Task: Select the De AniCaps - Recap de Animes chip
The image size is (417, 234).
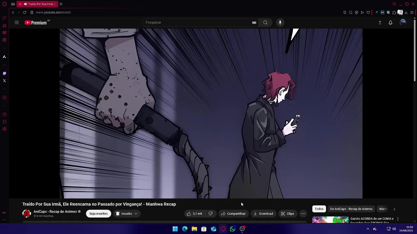Action: (351, 209)
